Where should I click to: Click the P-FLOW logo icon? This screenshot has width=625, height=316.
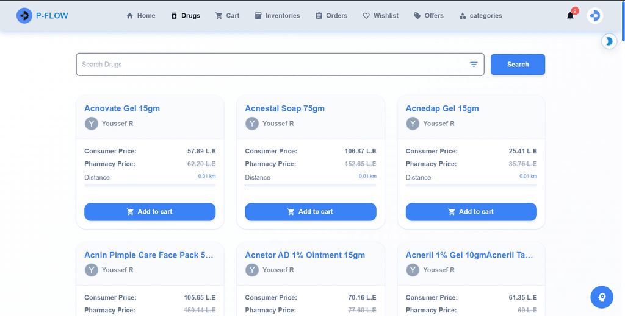[24, 15]
